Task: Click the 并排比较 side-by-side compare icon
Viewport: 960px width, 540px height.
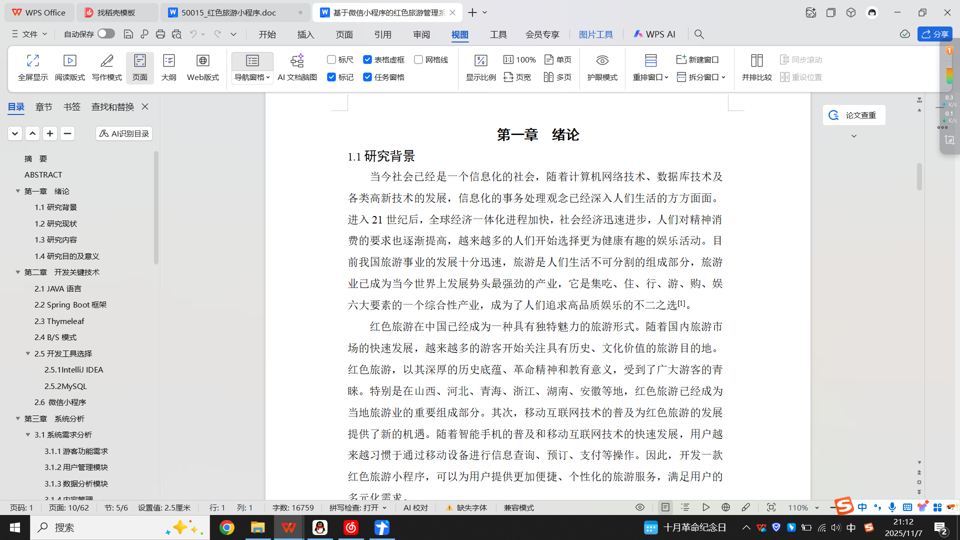Action: pyautogui.click(x=756, y=61)
